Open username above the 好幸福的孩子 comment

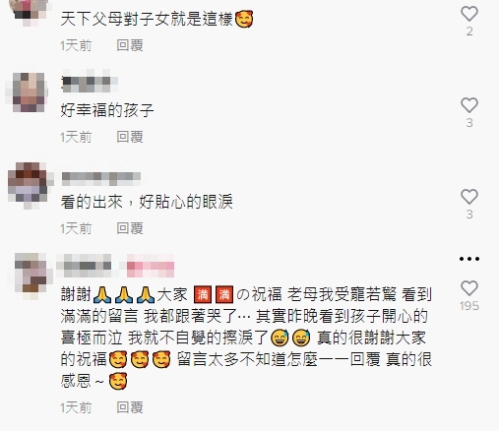tap(90, 82)
